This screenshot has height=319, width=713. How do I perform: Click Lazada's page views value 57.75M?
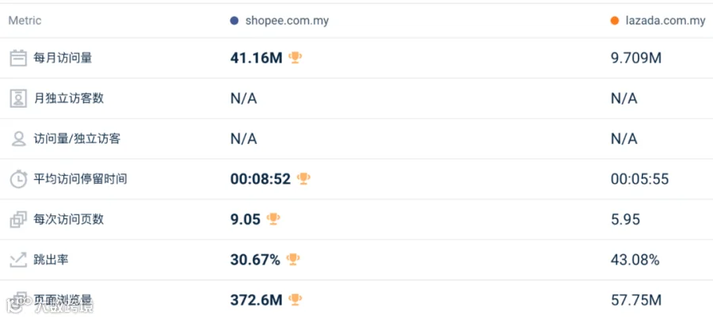(636, 300)
